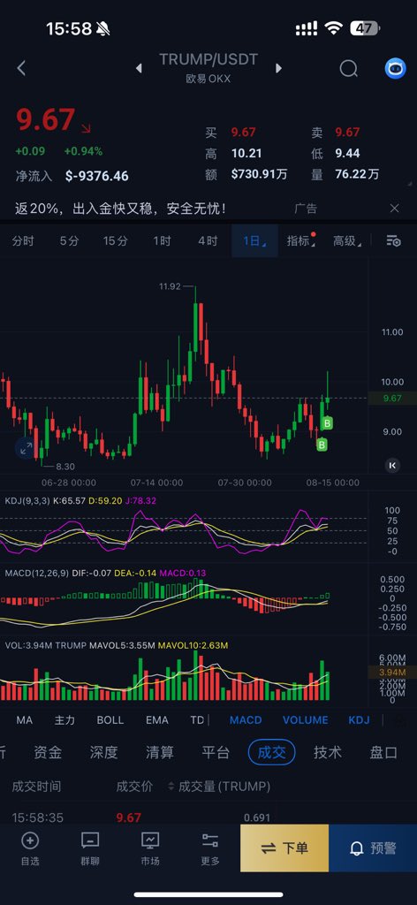Tap the large 9.67 price

pyautogui.click(x=46, y=119)
